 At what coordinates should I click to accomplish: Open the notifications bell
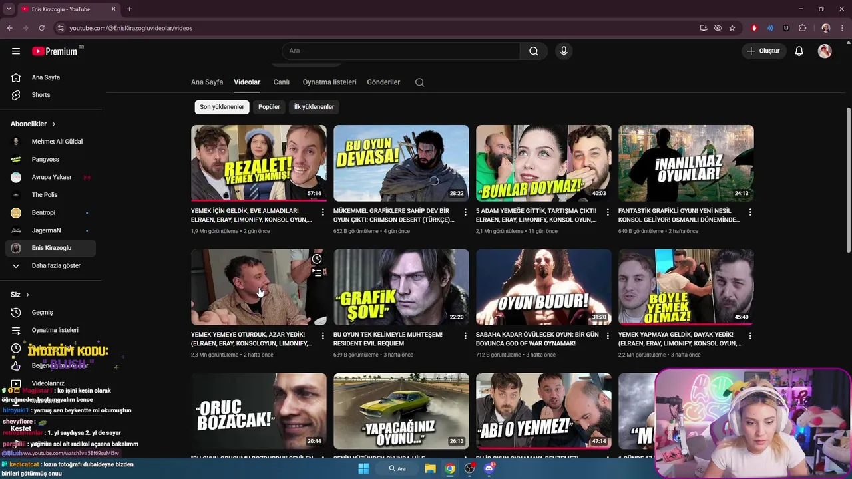(799, 51)
